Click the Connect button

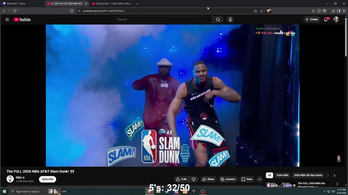[x=228, y=179]
